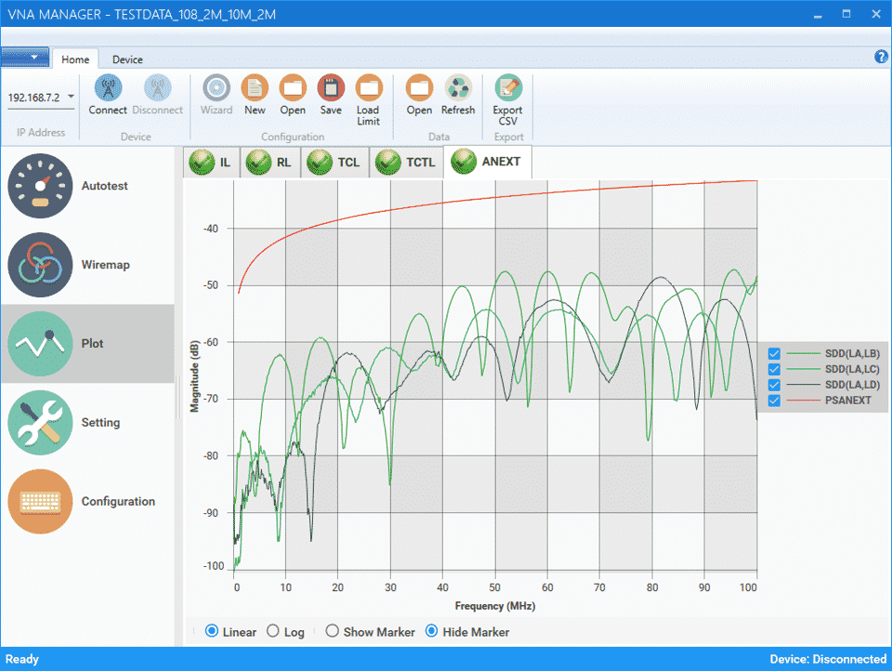Click the Plot waveform icon
The image size is (892, 671).
click(40, 343)
